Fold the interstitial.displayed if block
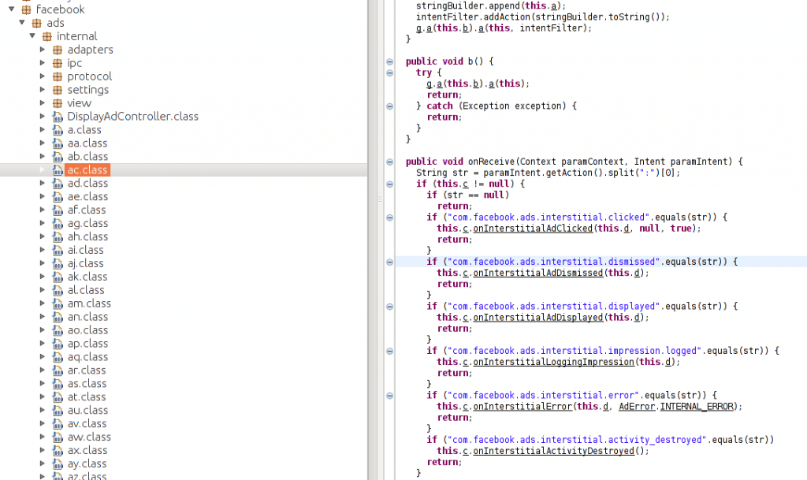 coord(389,307)
